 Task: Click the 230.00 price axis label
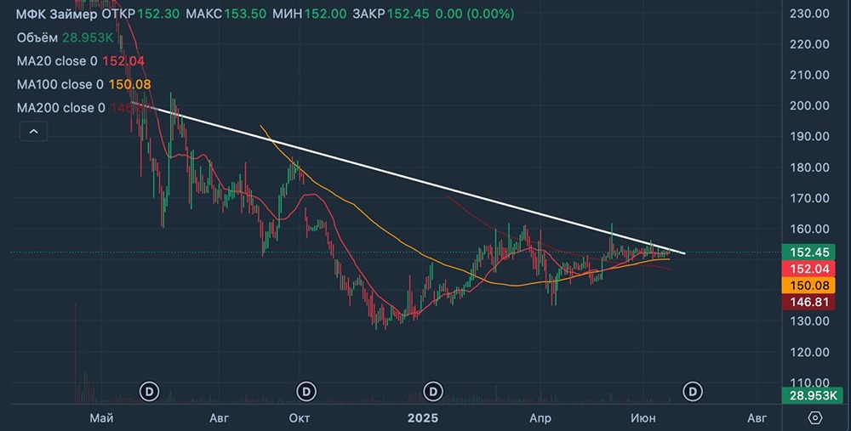[809, 14]
